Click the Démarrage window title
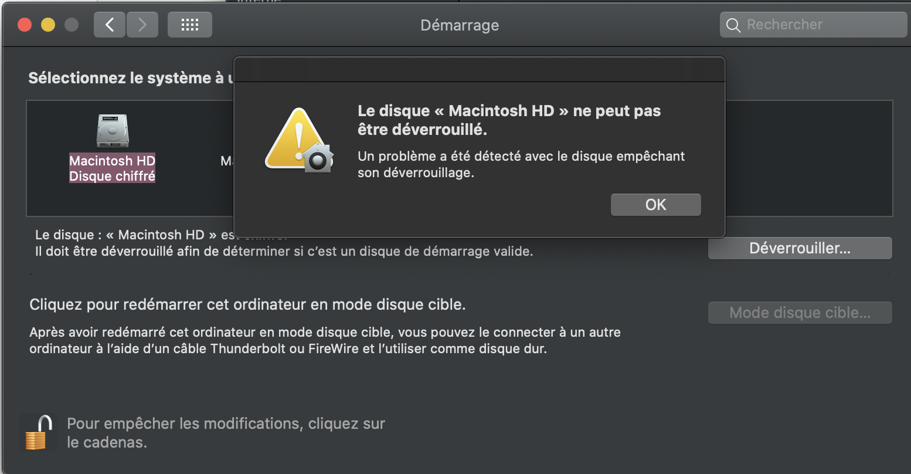The image size is (911, 474). click(460, 25)
